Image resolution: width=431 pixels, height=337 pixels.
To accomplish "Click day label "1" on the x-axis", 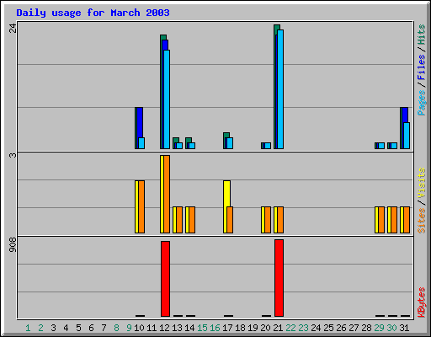I will (x=28, y=328).
